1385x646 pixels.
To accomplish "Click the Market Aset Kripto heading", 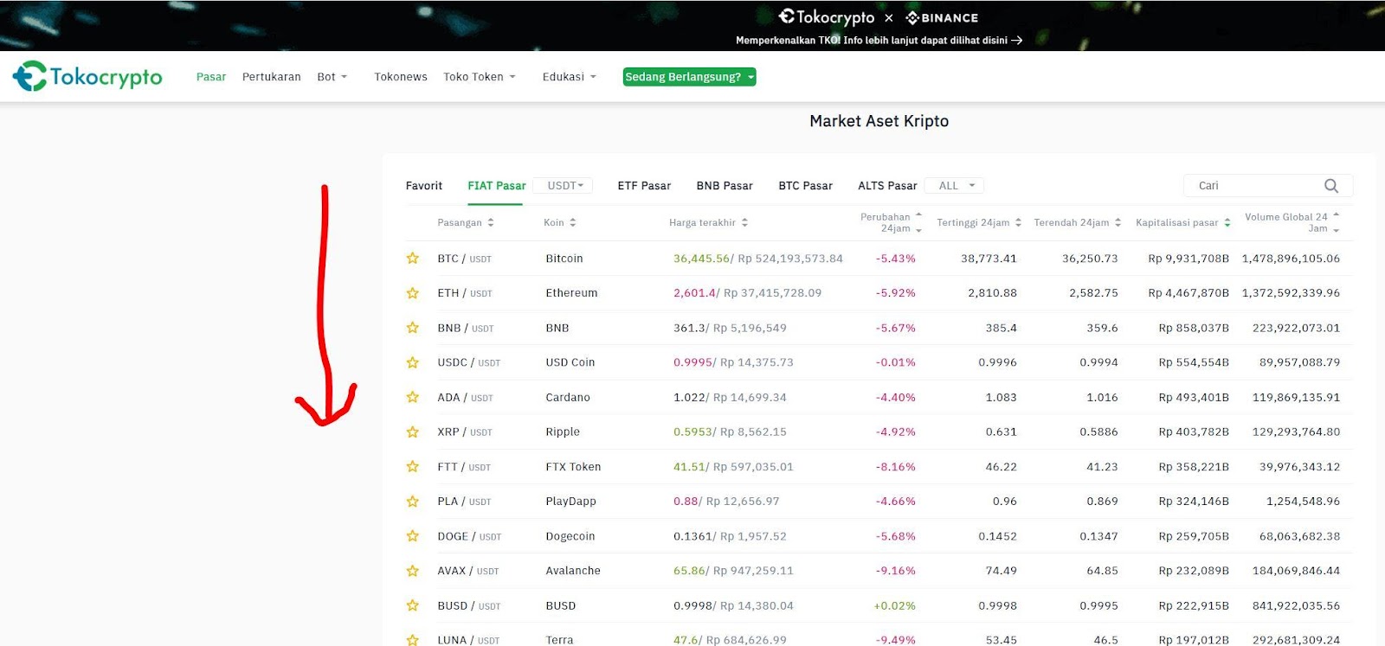I will (879, 121).
